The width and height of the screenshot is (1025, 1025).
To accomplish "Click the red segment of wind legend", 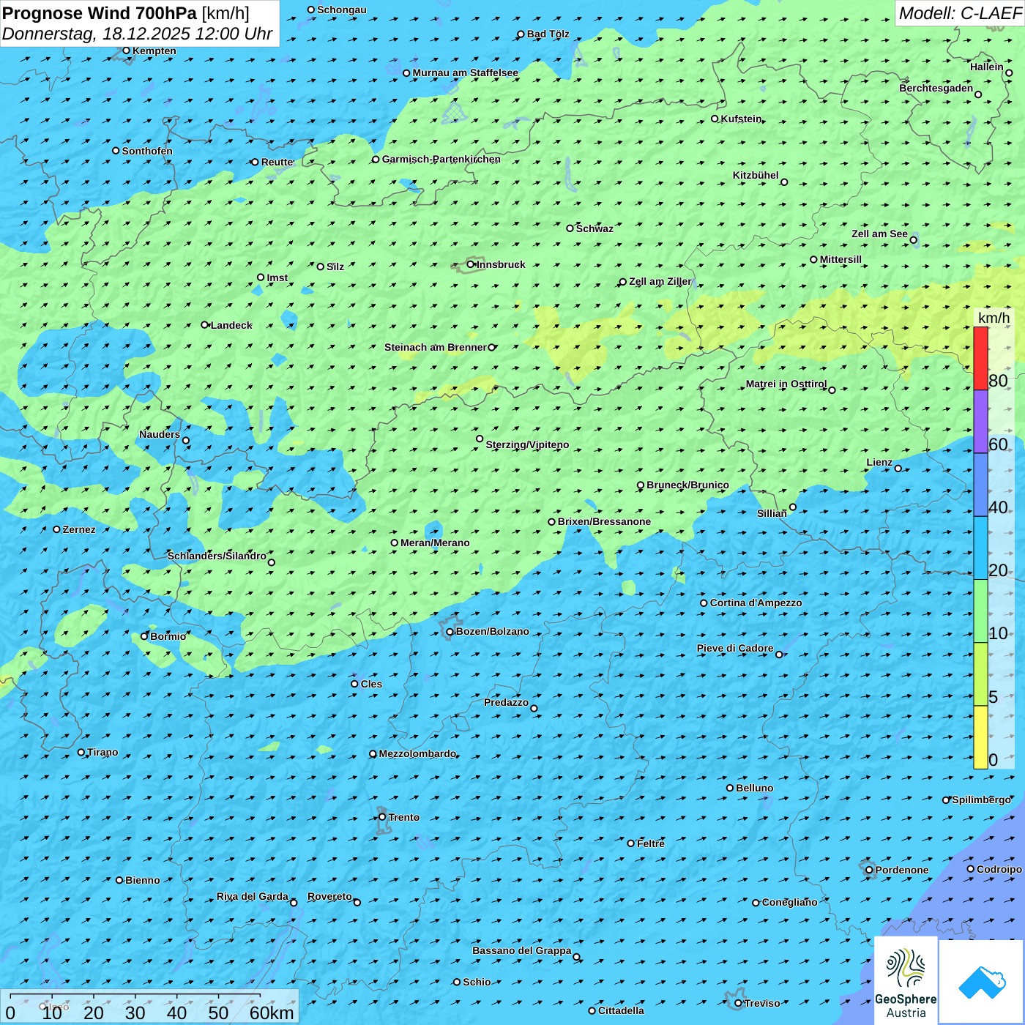I will point(980,358).
